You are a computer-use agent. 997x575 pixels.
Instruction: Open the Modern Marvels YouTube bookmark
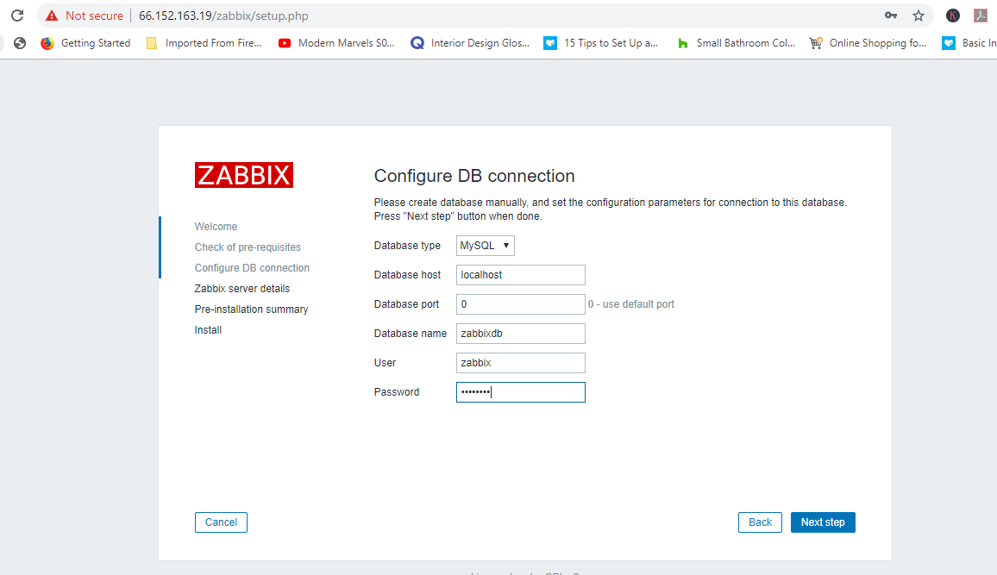coord(336,43)
